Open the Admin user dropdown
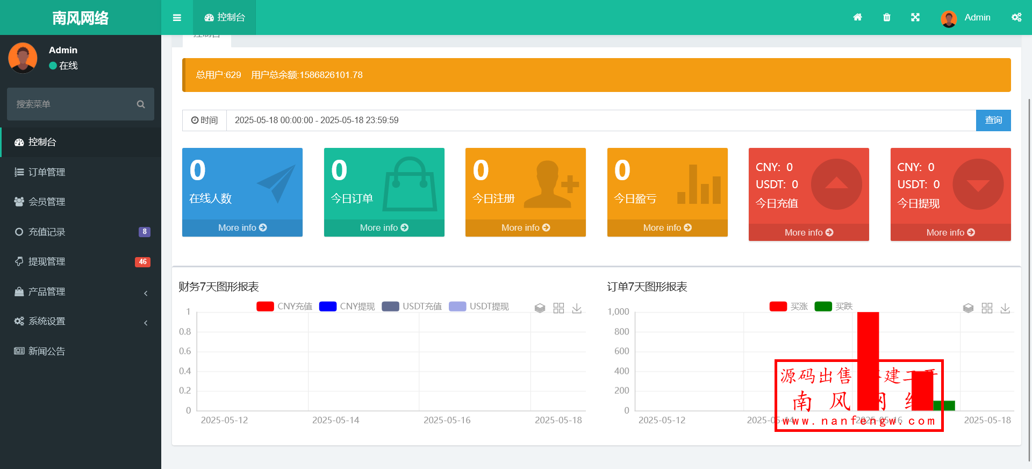1032x469 pixels. coord(966,18)
